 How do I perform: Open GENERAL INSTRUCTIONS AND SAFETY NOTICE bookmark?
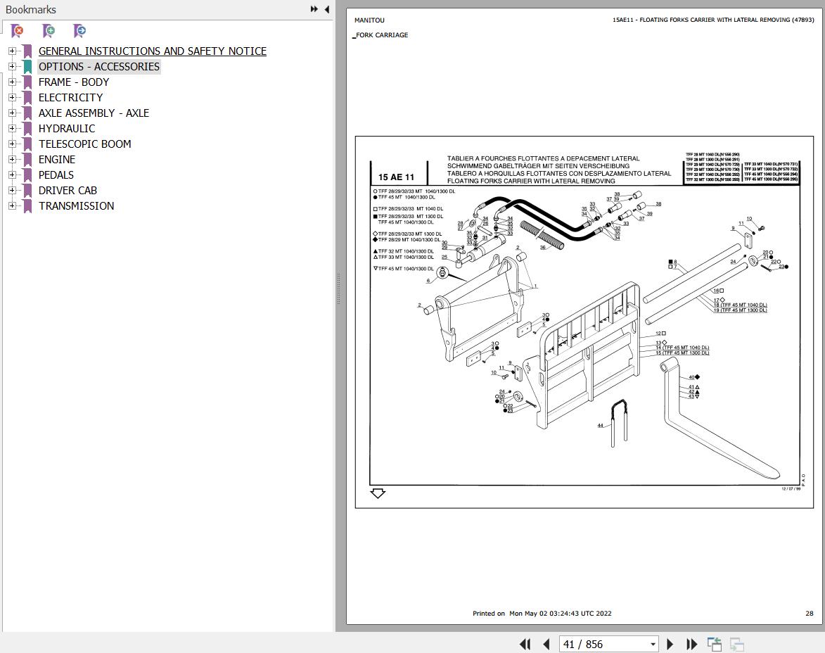[x=153, y=51]
